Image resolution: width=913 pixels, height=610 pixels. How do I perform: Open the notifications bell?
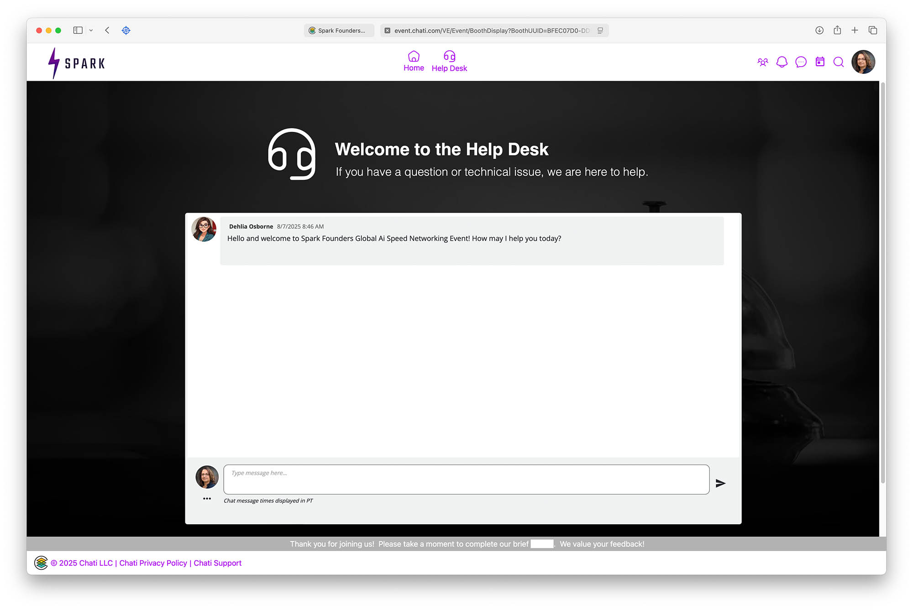coord(782,62)
